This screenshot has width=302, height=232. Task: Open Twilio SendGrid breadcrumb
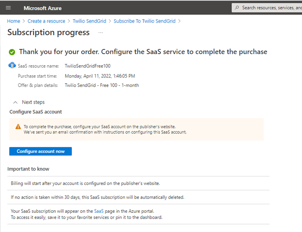click(x=89, y=21)
